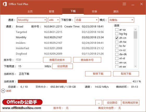The height and width of the screenshot is (112, 146).
Task: Click the download speed limit field
Action: [x=31, y=66]
